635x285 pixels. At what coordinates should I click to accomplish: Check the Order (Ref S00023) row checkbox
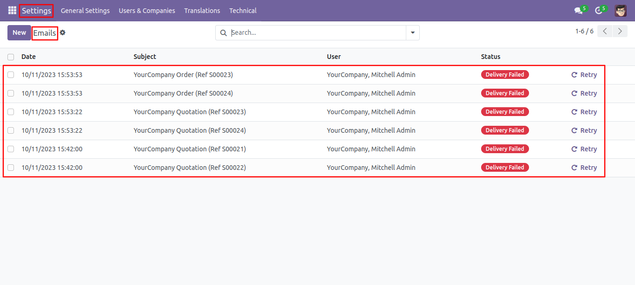coord(11,75)
